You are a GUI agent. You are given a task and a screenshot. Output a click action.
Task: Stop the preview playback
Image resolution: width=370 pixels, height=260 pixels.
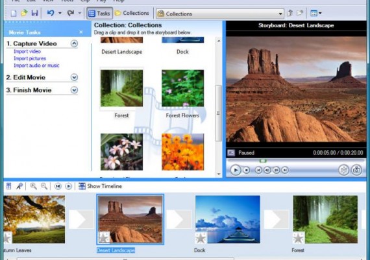(247, 170)
